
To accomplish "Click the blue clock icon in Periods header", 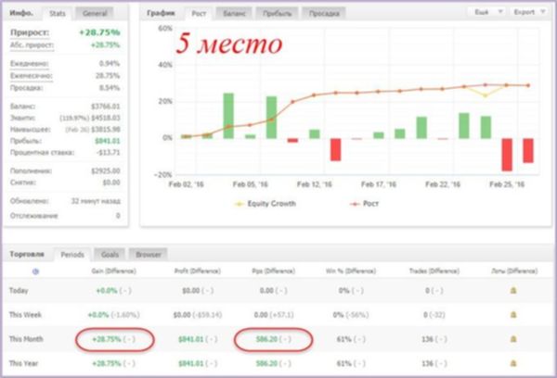I will pos(35,271).
